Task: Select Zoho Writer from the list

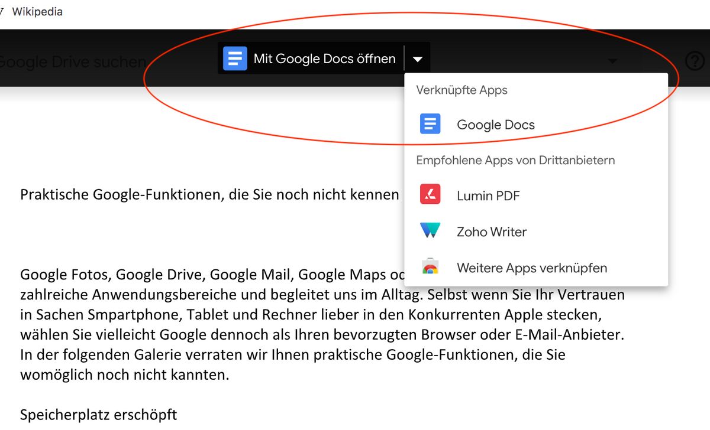Action: click(536, 232)
